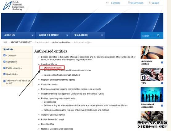Expand the REGULATIONS dropdown arrow
Viewport: 171px width, 131px height.
pos(102,35)
